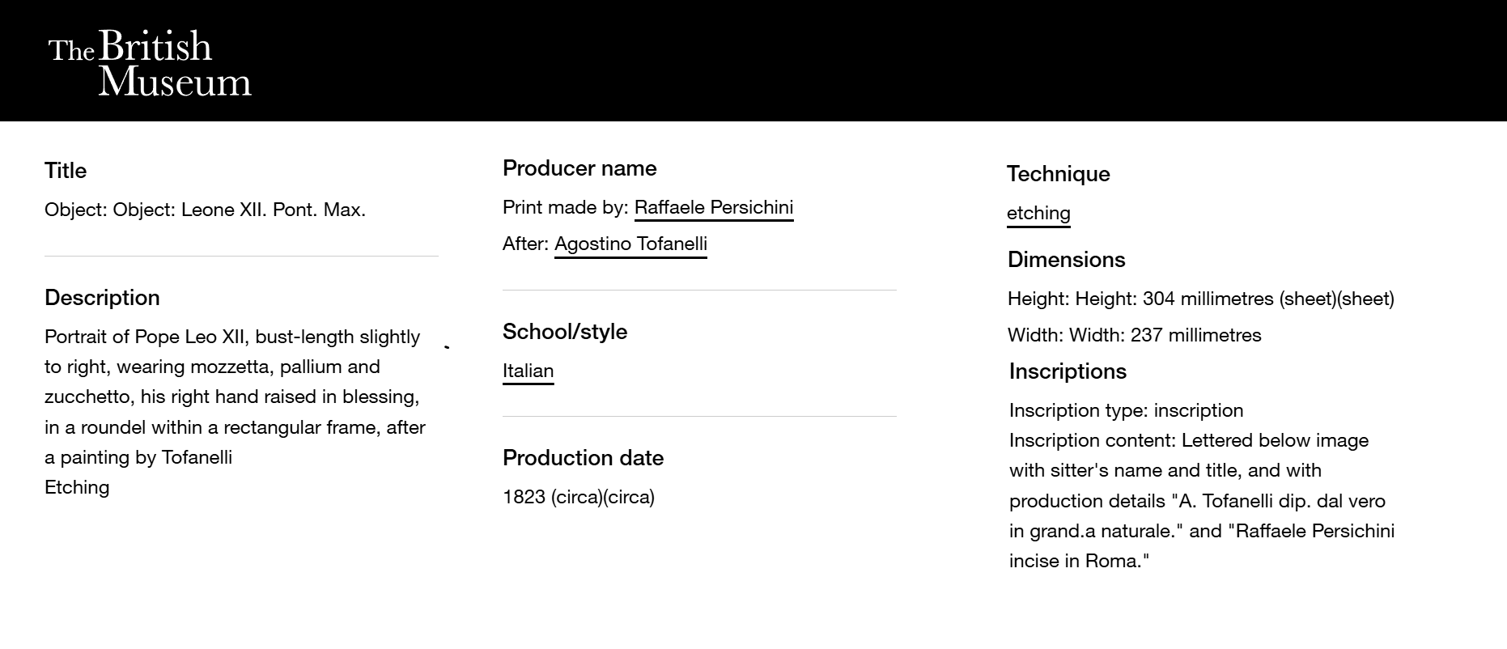This screenshot has height=649, width=1507.
Task: Click the Height 304 millimetres text
Action: point(1200,299)
